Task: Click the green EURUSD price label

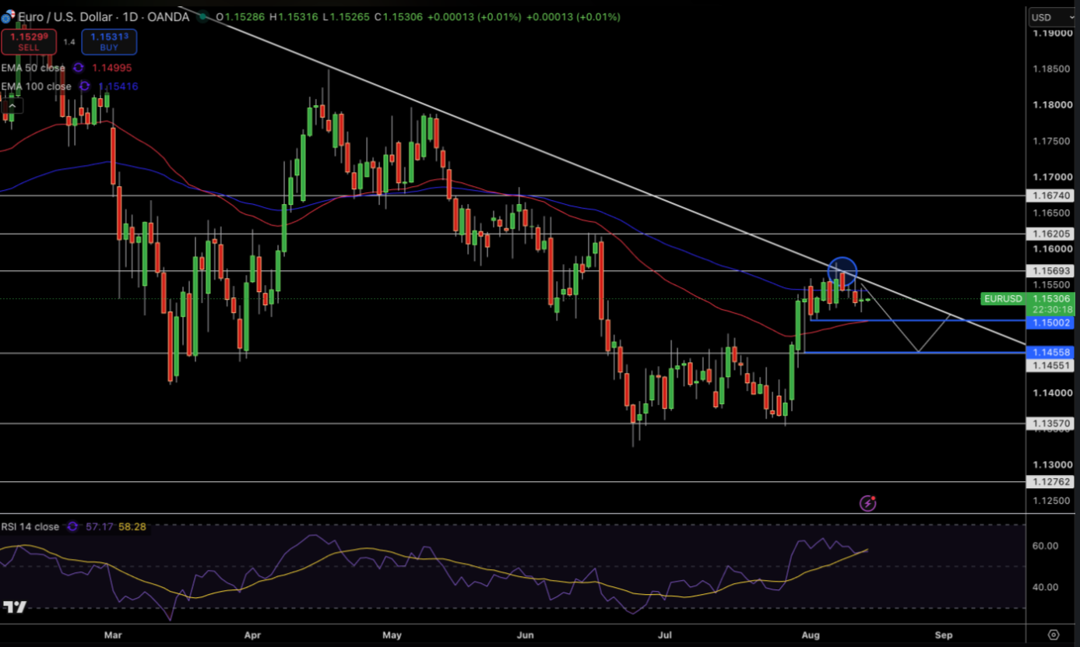Action: tap(1002, 299)
